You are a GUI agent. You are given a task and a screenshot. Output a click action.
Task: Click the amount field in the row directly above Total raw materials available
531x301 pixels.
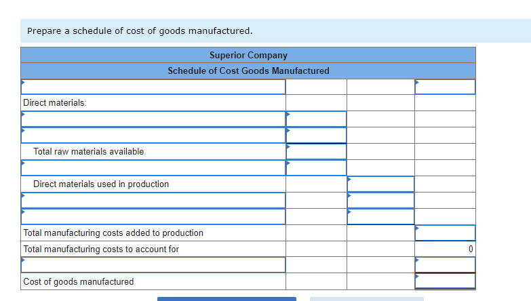click(316, 135)
